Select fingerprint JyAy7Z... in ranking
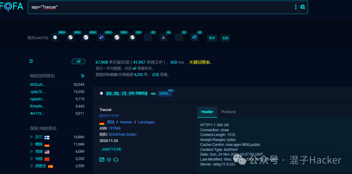Screen dimensions: 352x174 pyautogui.click(x=37, y=92)
